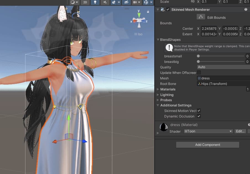Click the Scale Y field
This screenshot has width=250, height=174.
point(230,2)
